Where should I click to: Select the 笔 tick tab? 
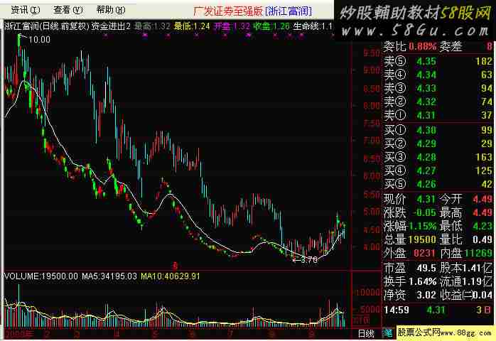point(388,333)
